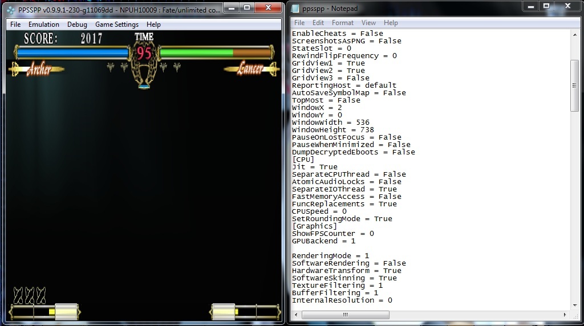This screenshot has height=326, width=584.
Task: Open the PPSSPP Help menu
Action: pyautogui.click(x=153, y=25)
